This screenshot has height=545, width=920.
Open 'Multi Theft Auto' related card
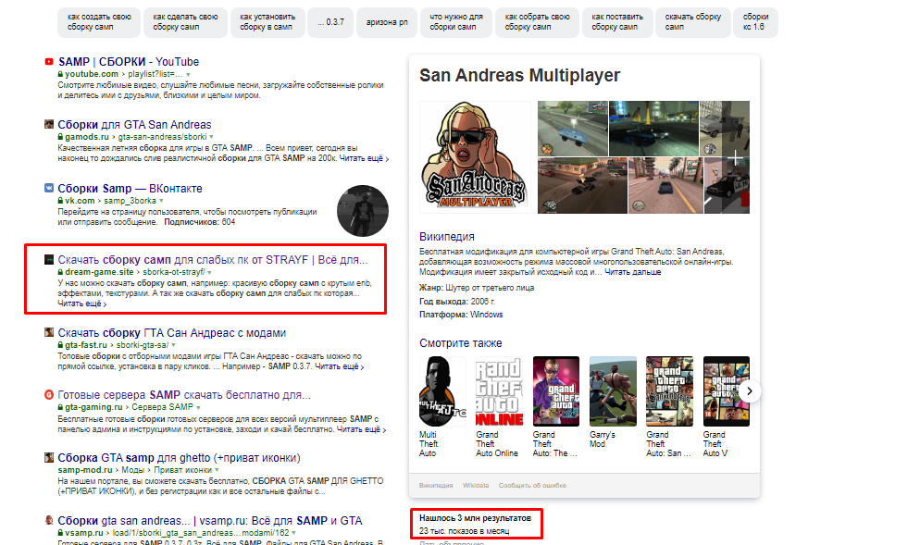(x=442, y=407)
